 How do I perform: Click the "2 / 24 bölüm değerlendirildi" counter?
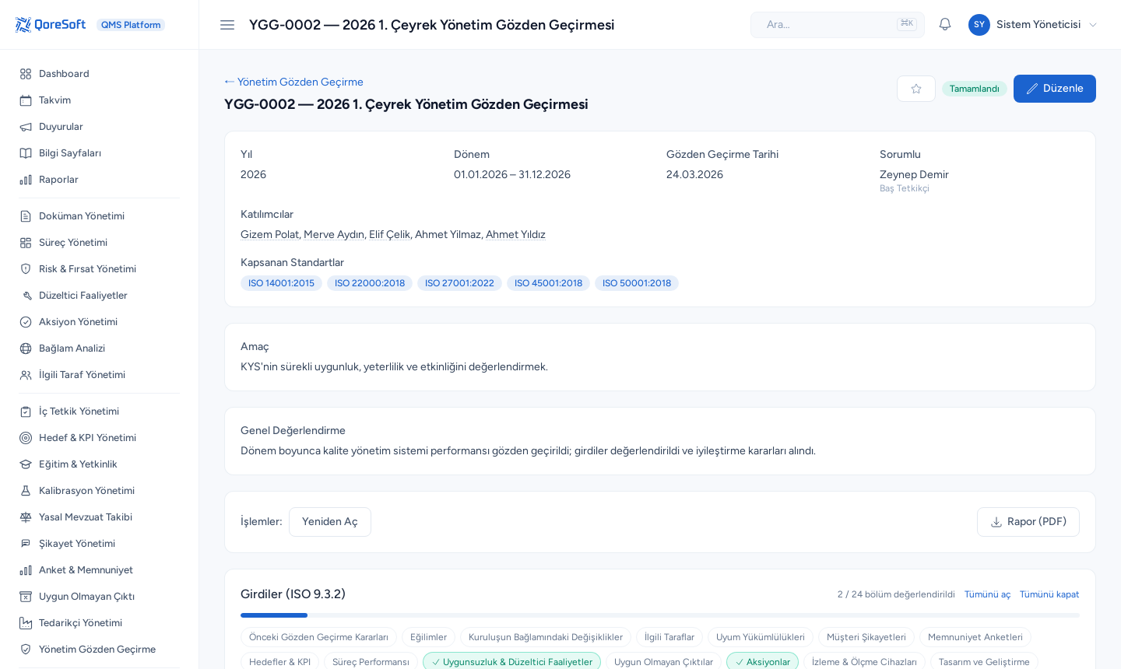coord(896,594)
